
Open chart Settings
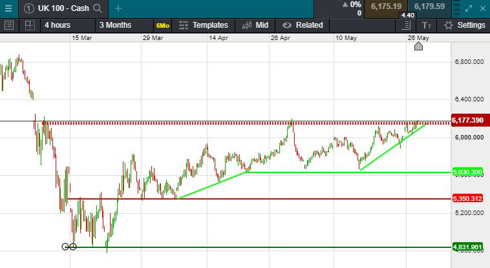point(464,25)
